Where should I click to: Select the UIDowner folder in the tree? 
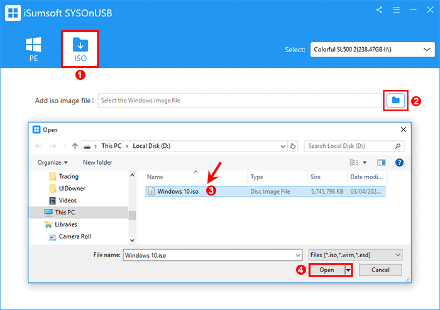tap(72, 189)
